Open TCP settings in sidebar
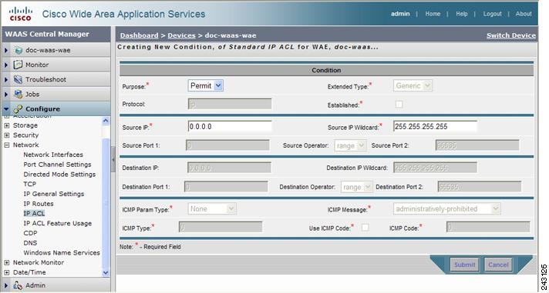This screenshot has width=549, height=293. [x=30, y=184]
